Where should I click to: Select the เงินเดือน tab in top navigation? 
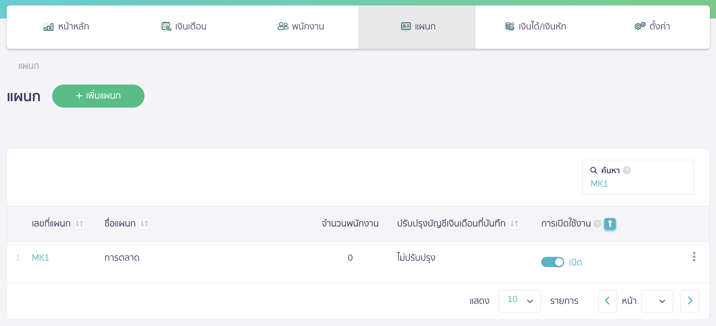pyautogui.click(x=183, y=27)
